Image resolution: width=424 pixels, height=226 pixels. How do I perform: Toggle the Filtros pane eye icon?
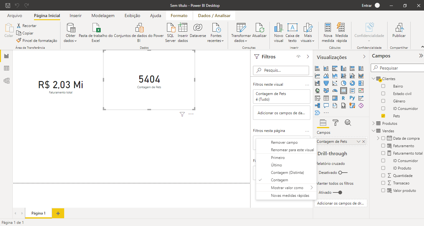pos(298,56)
